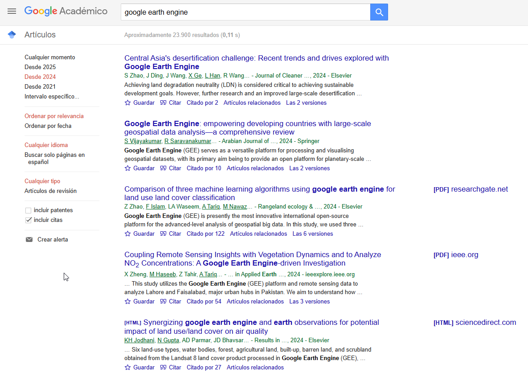Open Las 3 versiones link
Screen dimensions: 528x381
[310, 302]
